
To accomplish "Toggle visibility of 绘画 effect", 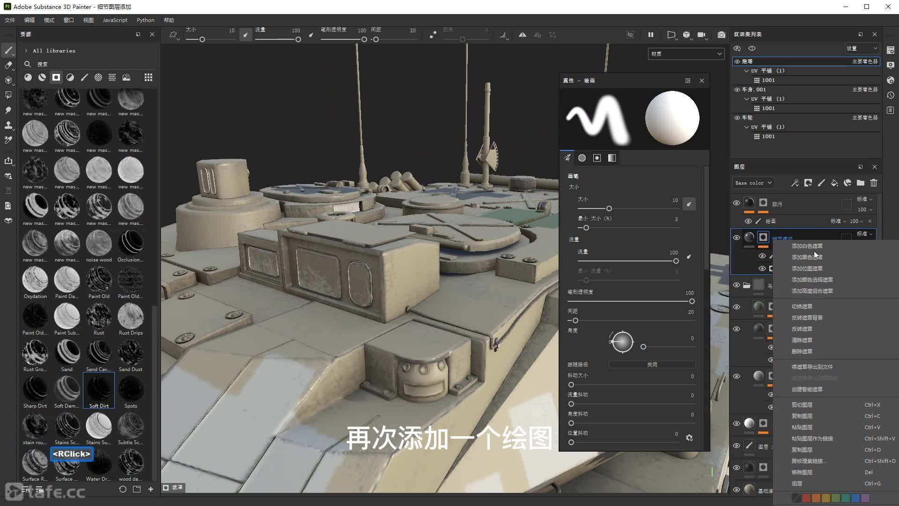I will 748,221.
